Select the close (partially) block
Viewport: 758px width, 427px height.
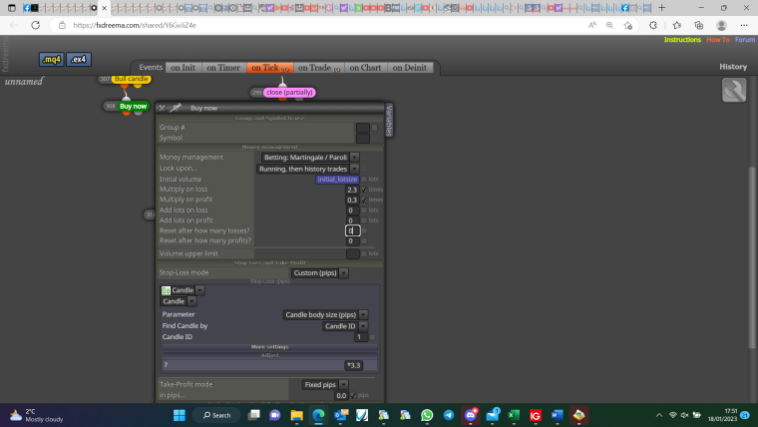click(289, 92)
